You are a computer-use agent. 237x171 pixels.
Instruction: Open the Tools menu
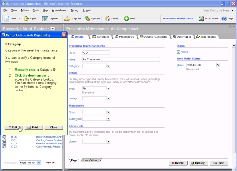point(36,10)
